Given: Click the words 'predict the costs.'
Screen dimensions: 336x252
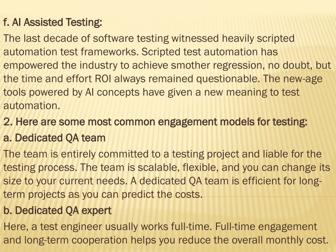Looking at the screenshot, I should point(162,195).
